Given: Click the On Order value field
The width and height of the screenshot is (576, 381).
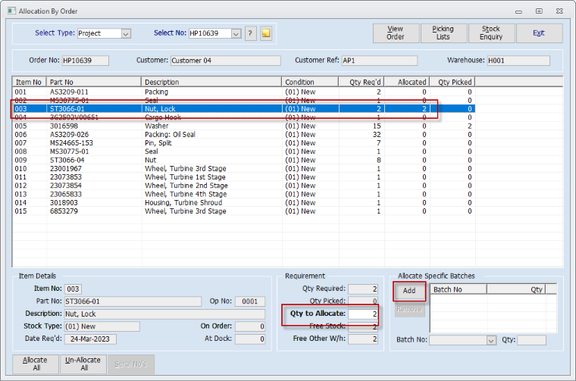Looking at the screenshot, I should (250, 326).
